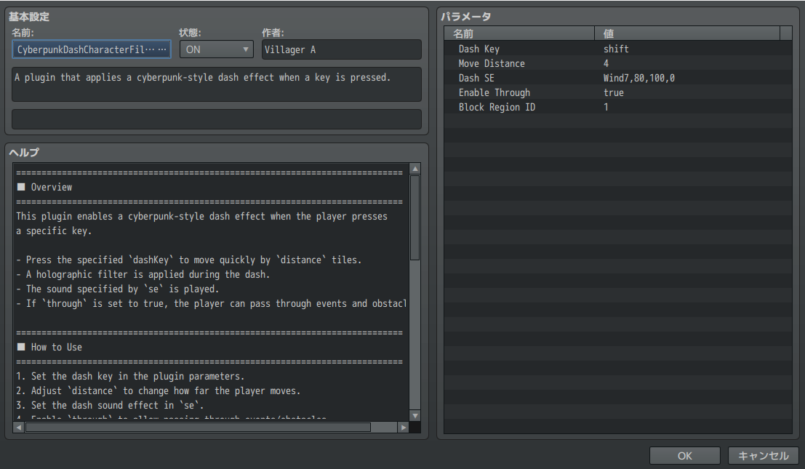The width and height of the screenshot is (805, 469).
Task: Click the parameter value column header
Action: pyautogui.click(x=686, y=33)
